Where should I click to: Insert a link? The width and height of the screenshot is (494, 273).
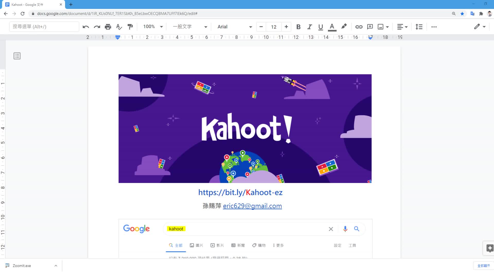click(x=359, y=27)
